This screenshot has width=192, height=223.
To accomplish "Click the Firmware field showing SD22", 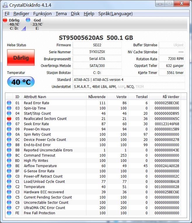I will 97,45.
